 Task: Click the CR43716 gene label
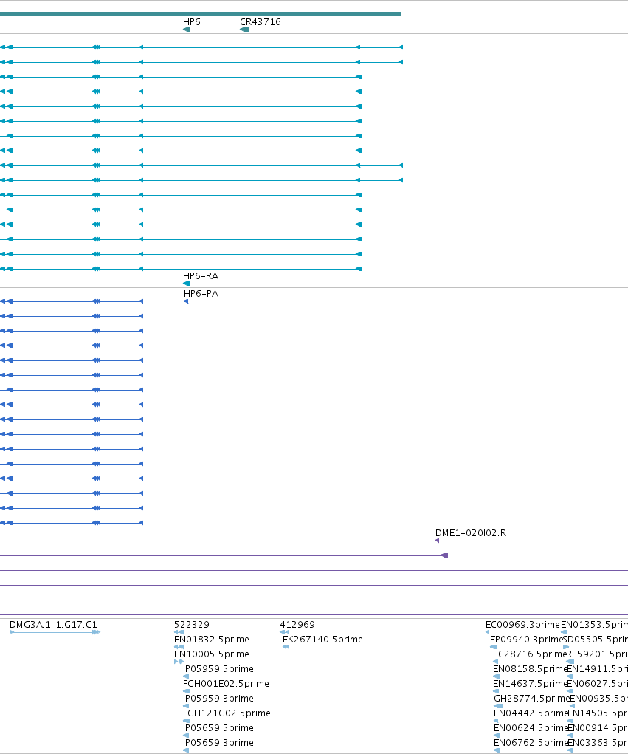click(260, 22)
